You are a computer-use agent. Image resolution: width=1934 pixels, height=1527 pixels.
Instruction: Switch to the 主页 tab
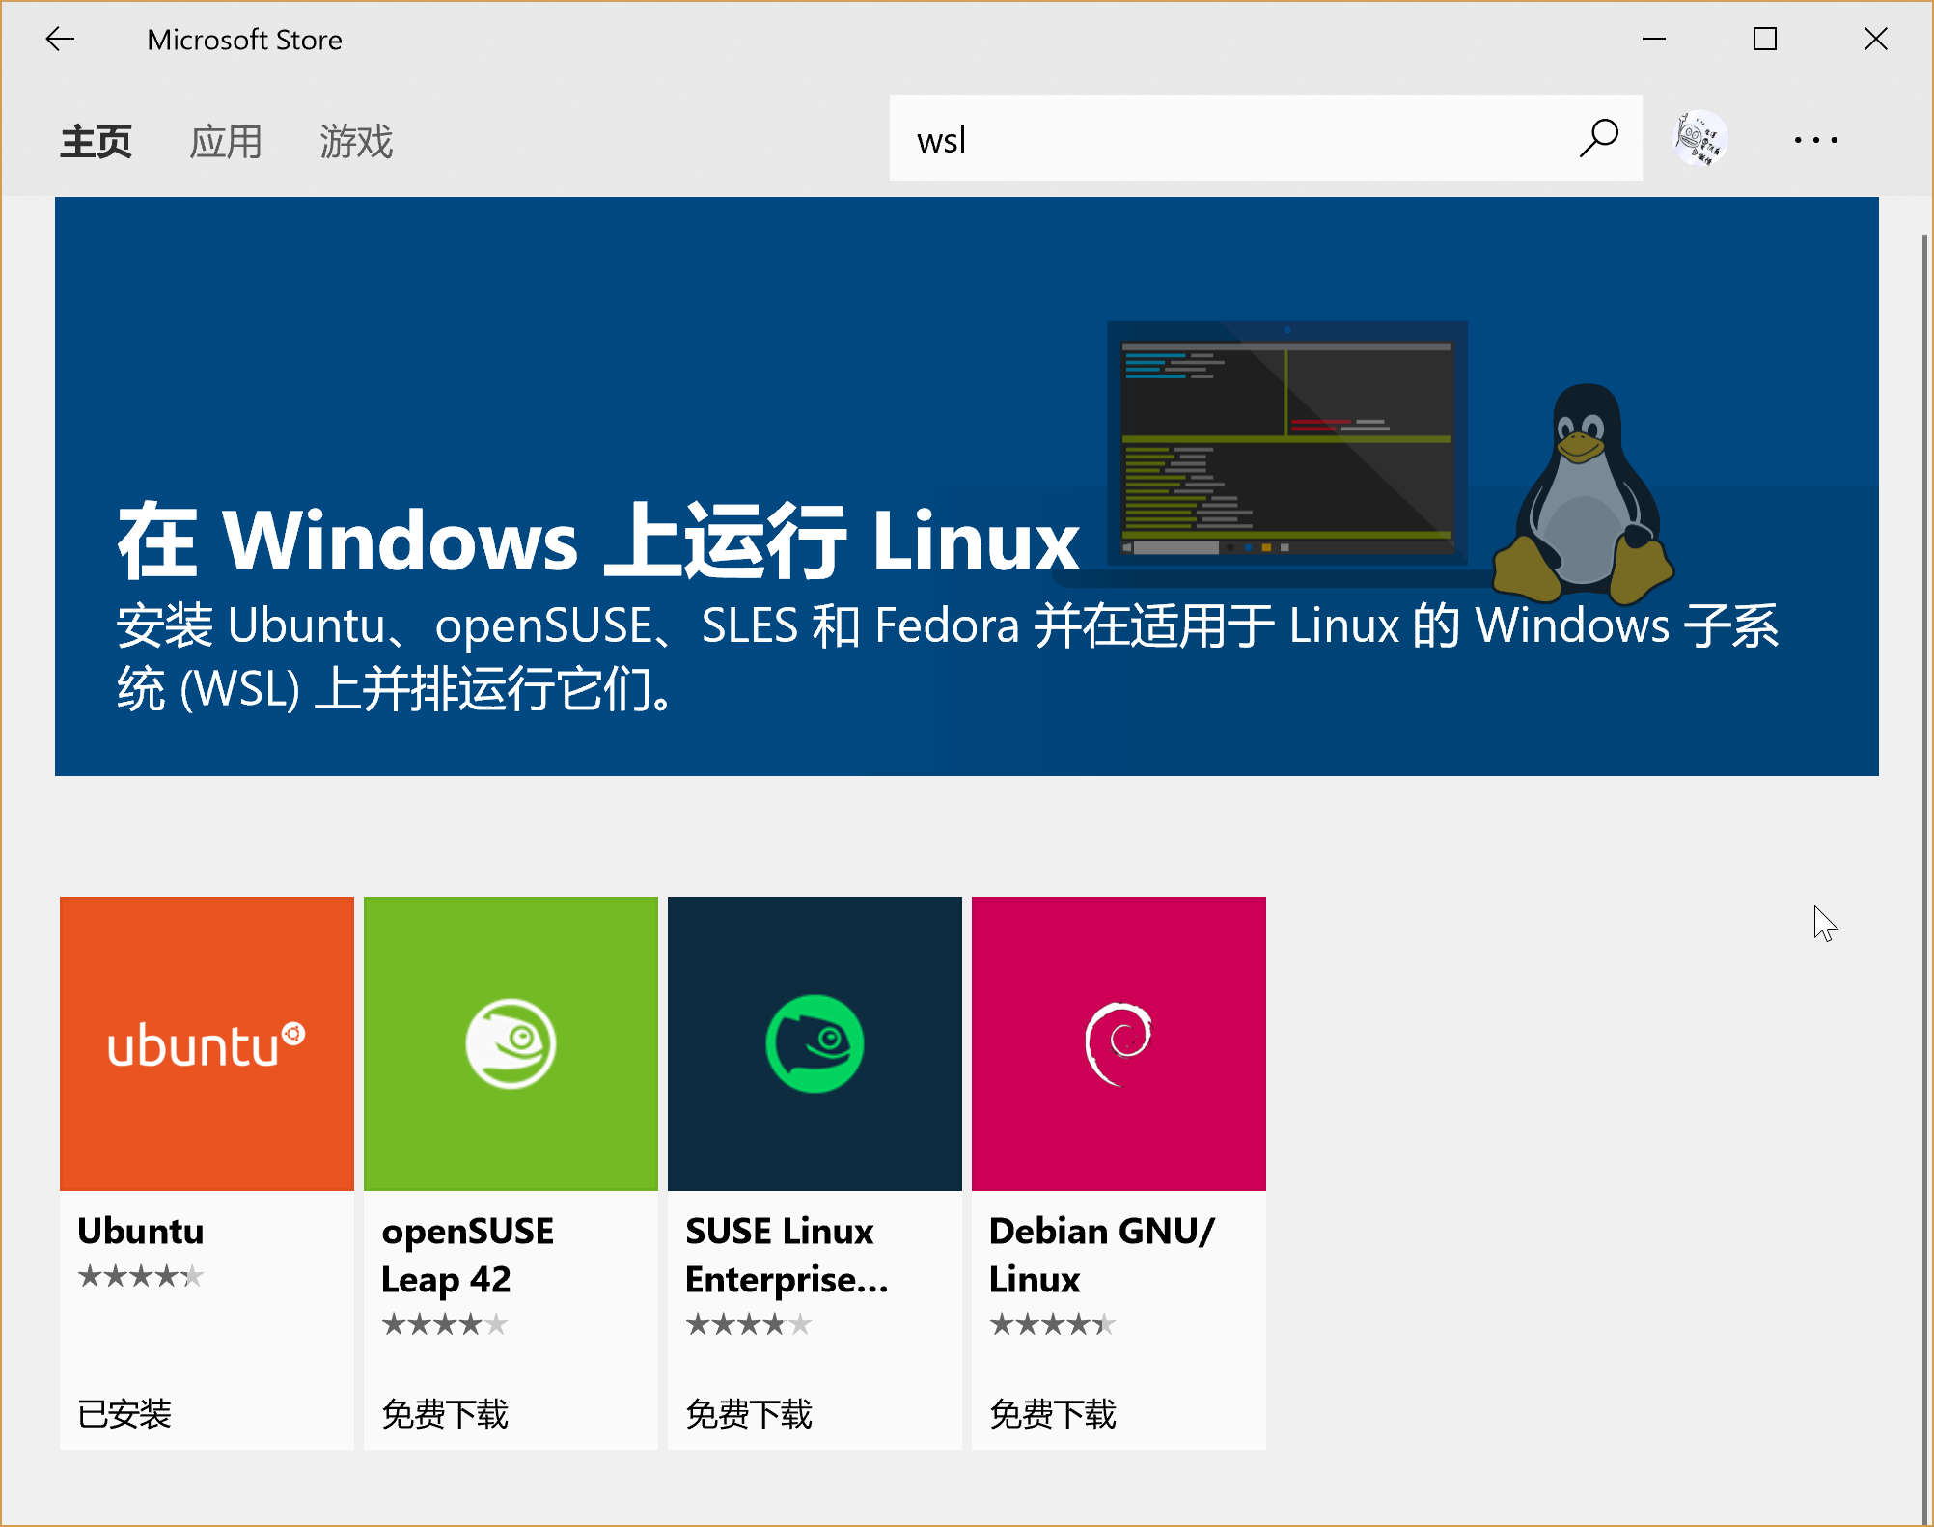pos(96,141)
